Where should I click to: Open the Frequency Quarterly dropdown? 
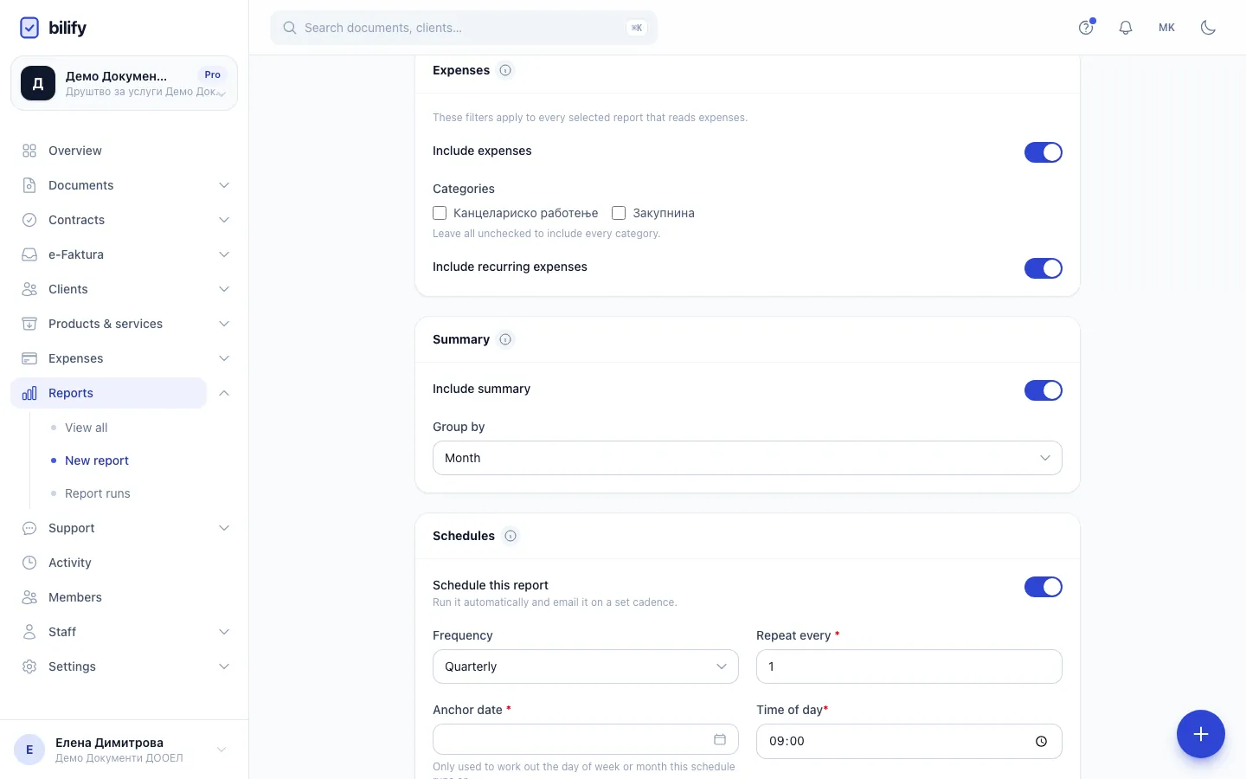pos(586,666)
